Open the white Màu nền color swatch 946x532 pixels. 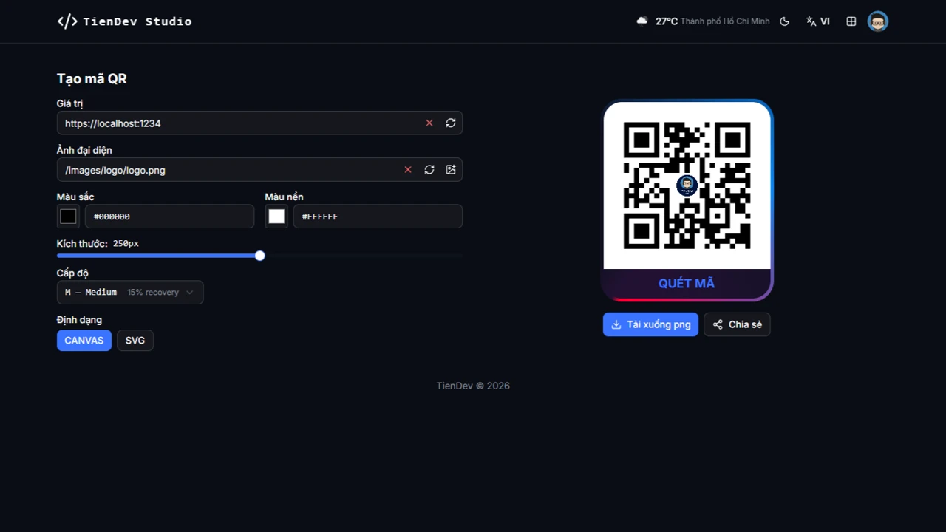[276, 216]
